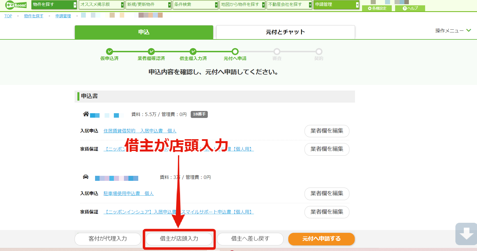Screen dimensions: 477x251
Task: Select the 申込 tab
Action: pyautogui.click(x=144, y=32)
